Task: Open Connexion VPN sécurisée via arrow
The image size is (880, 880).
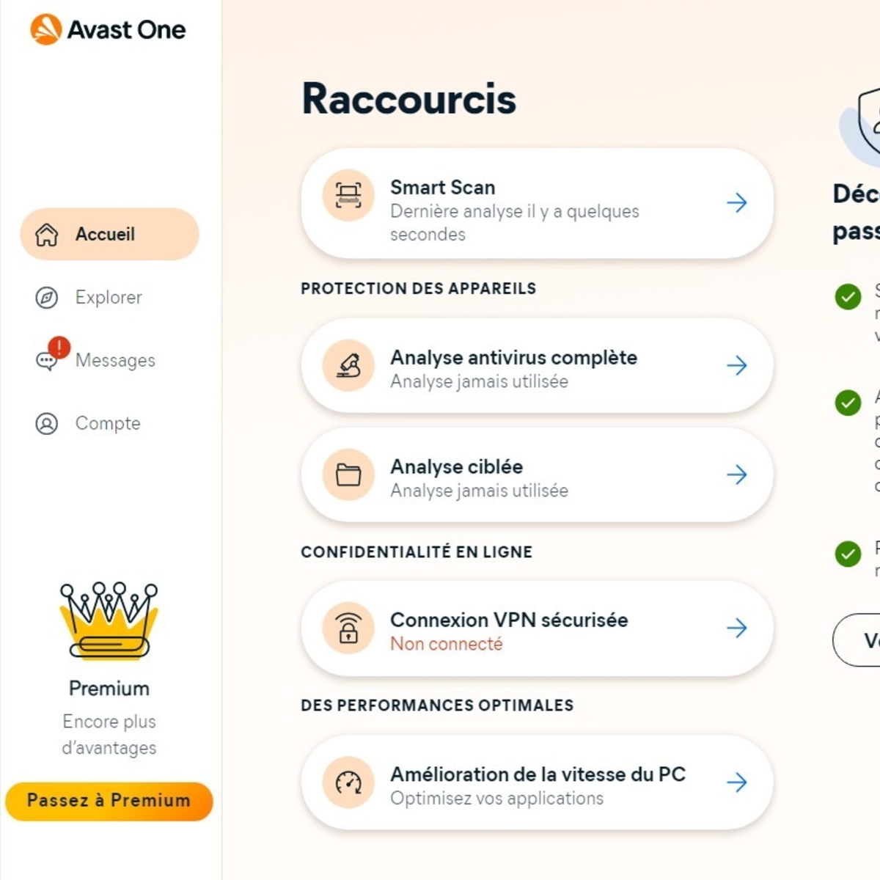Action: point(736,628)
